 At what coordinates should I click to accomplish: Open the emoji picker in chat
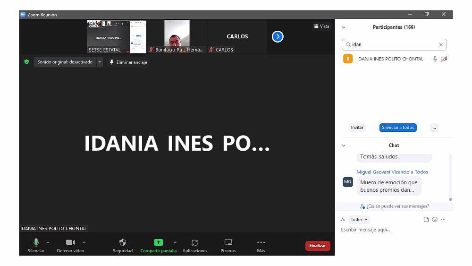pos(435,220)
